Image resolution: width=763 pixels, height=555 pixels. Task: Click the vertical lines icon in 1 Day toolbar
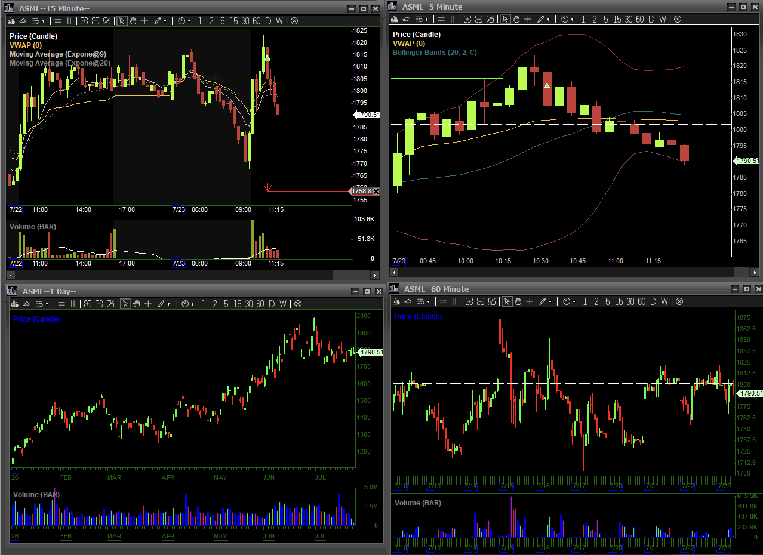click(73, 304)
